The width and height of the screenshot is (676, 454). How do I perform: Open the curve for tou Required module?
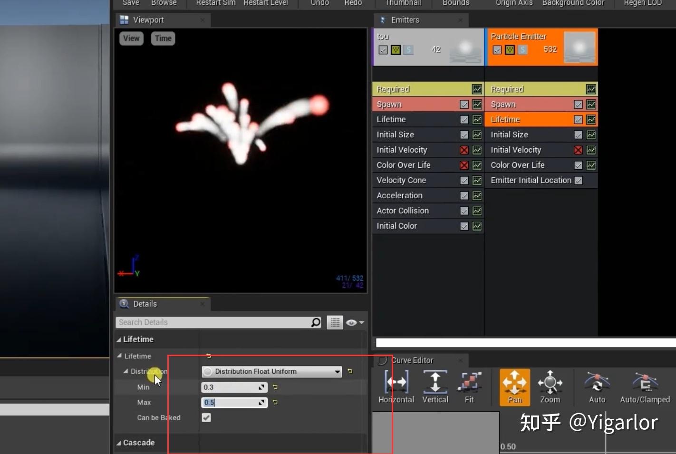tap(477, 89)
